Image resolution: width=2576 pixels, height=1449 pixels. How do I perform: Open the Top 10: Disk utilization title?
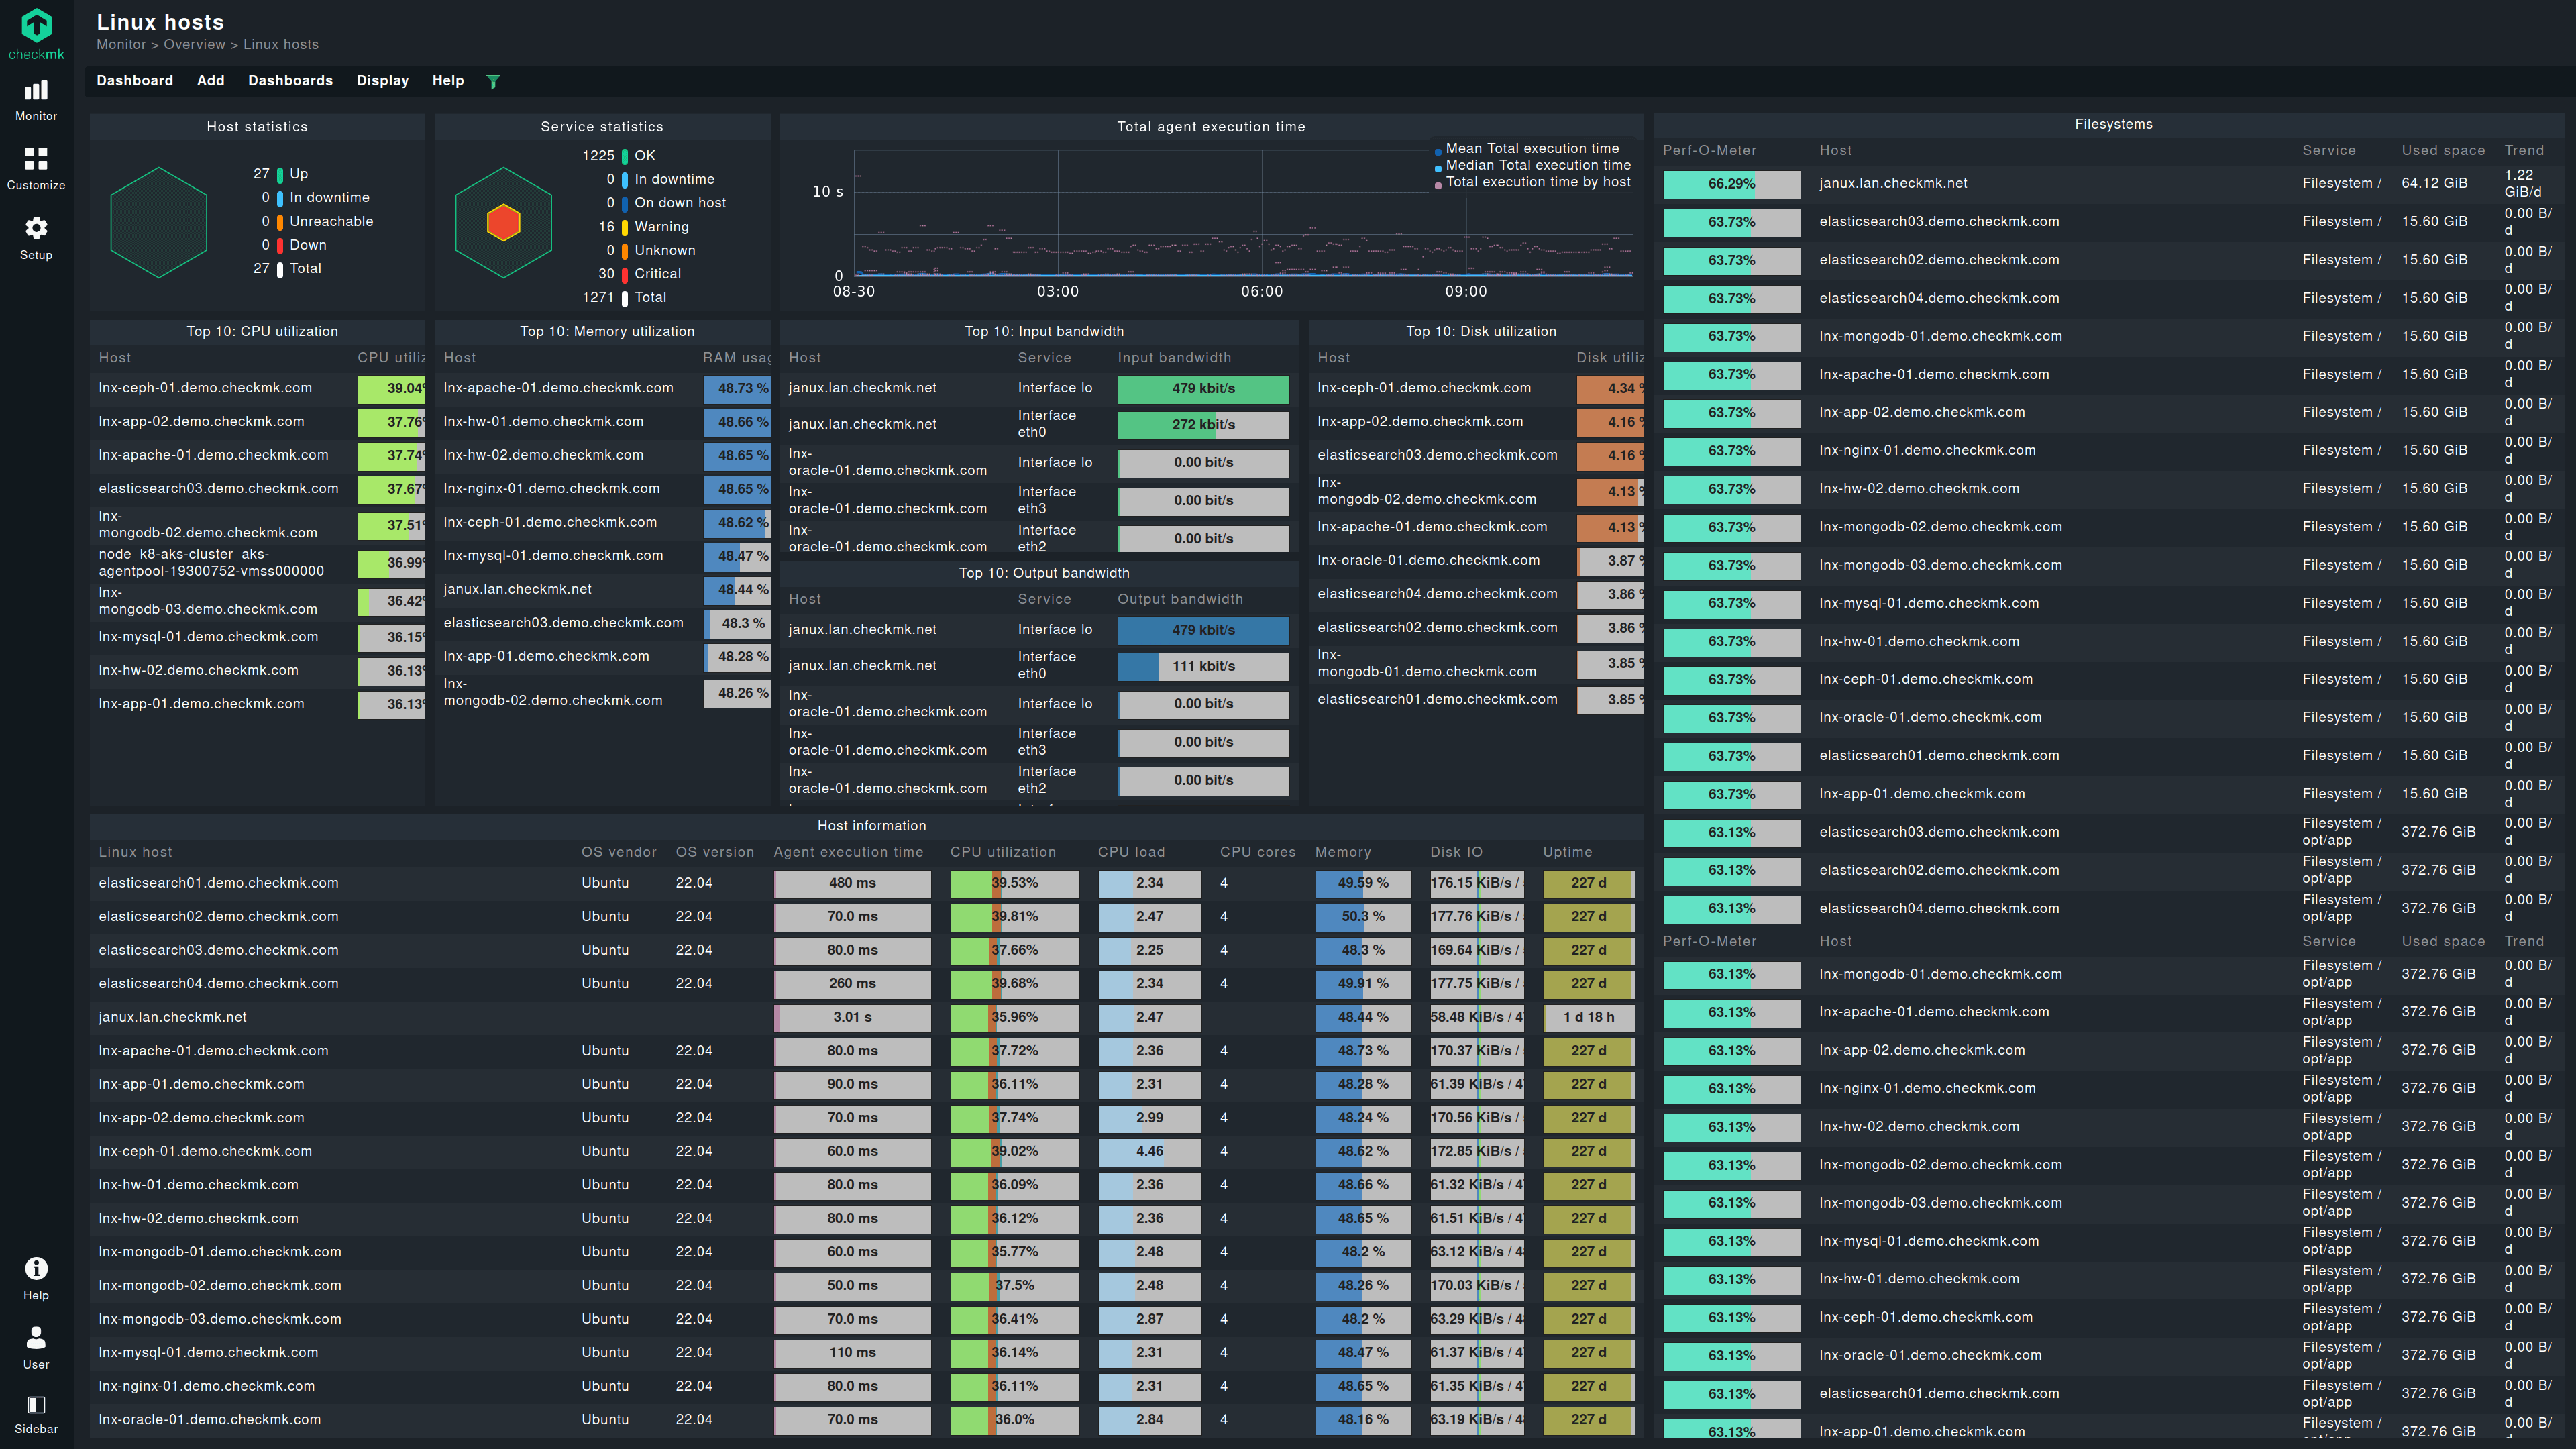[x=1481, y=331]
